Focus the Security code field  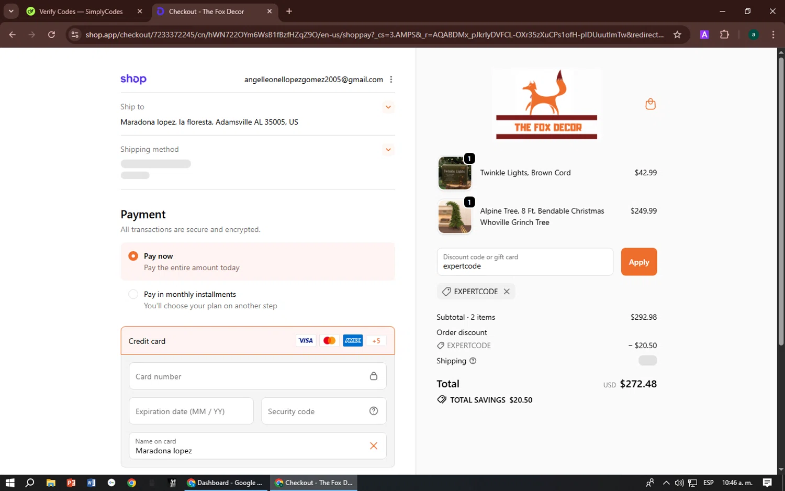click(x=324, y=411)
